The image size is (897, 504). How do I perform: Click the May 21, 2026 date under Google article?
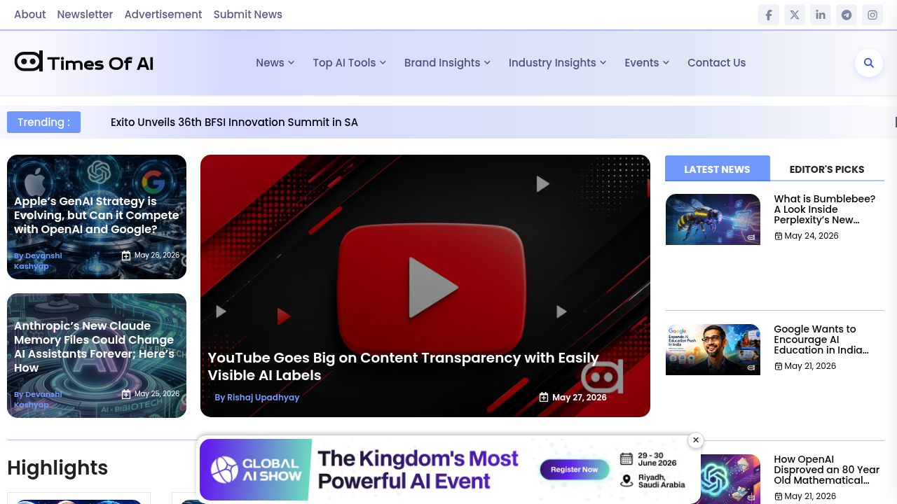tap(810, 366)
